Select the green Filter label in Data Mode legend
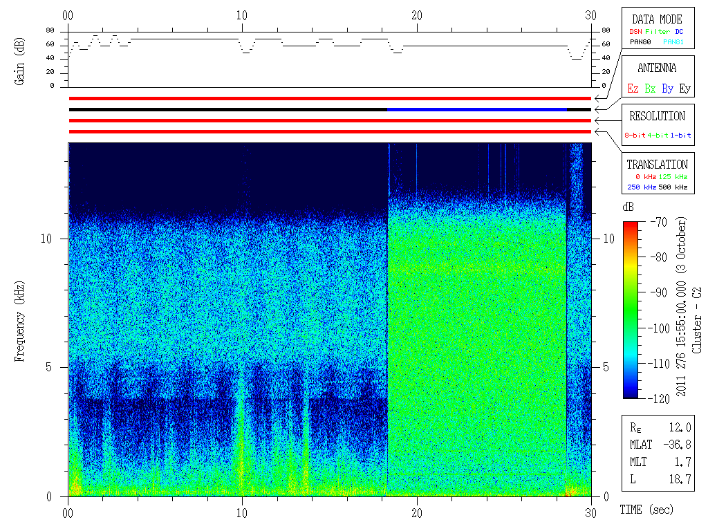 (x=658, y=32)
